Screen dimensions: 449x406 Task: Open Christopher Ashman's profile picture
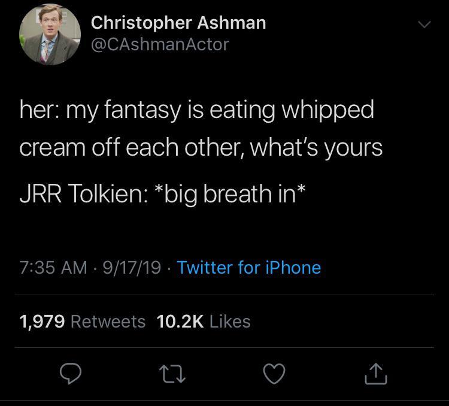click(x=50, y=34)
